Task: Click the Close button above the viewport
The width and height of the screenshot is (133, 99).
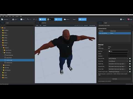Action: (37, 25)
